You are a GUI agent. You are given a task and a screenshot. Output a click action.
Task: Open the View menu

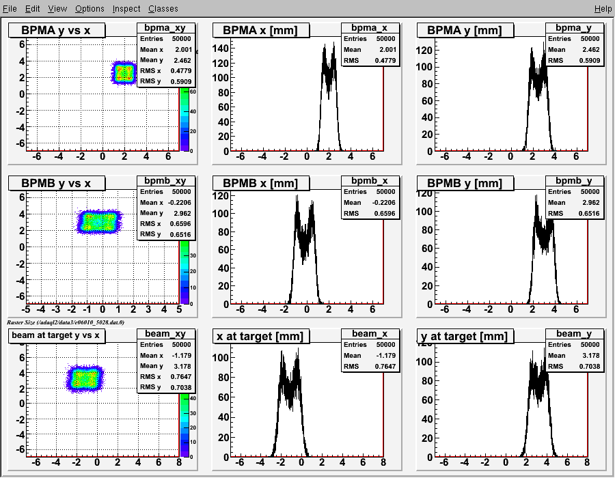pos(57,9)
